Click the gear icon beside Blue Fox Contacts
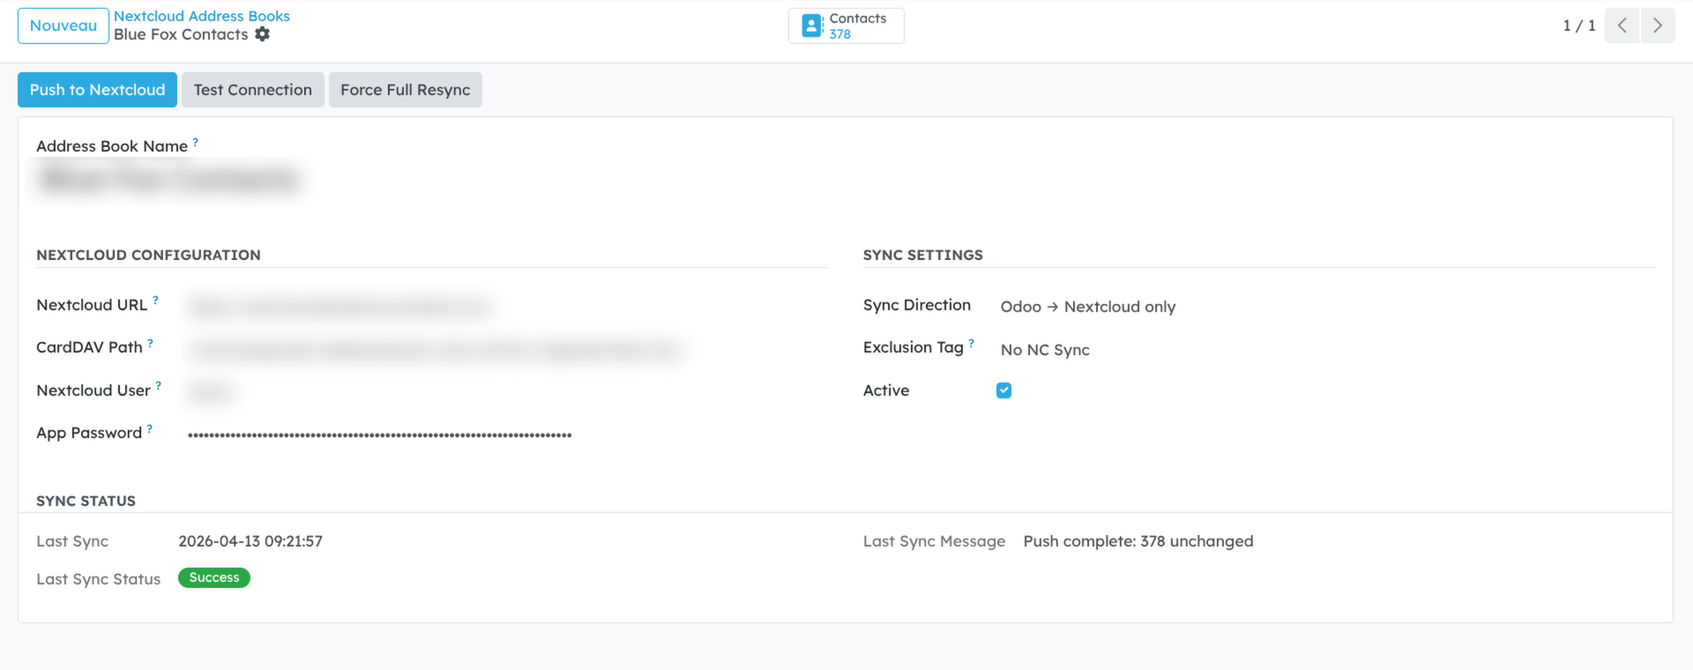 point(262,34)
